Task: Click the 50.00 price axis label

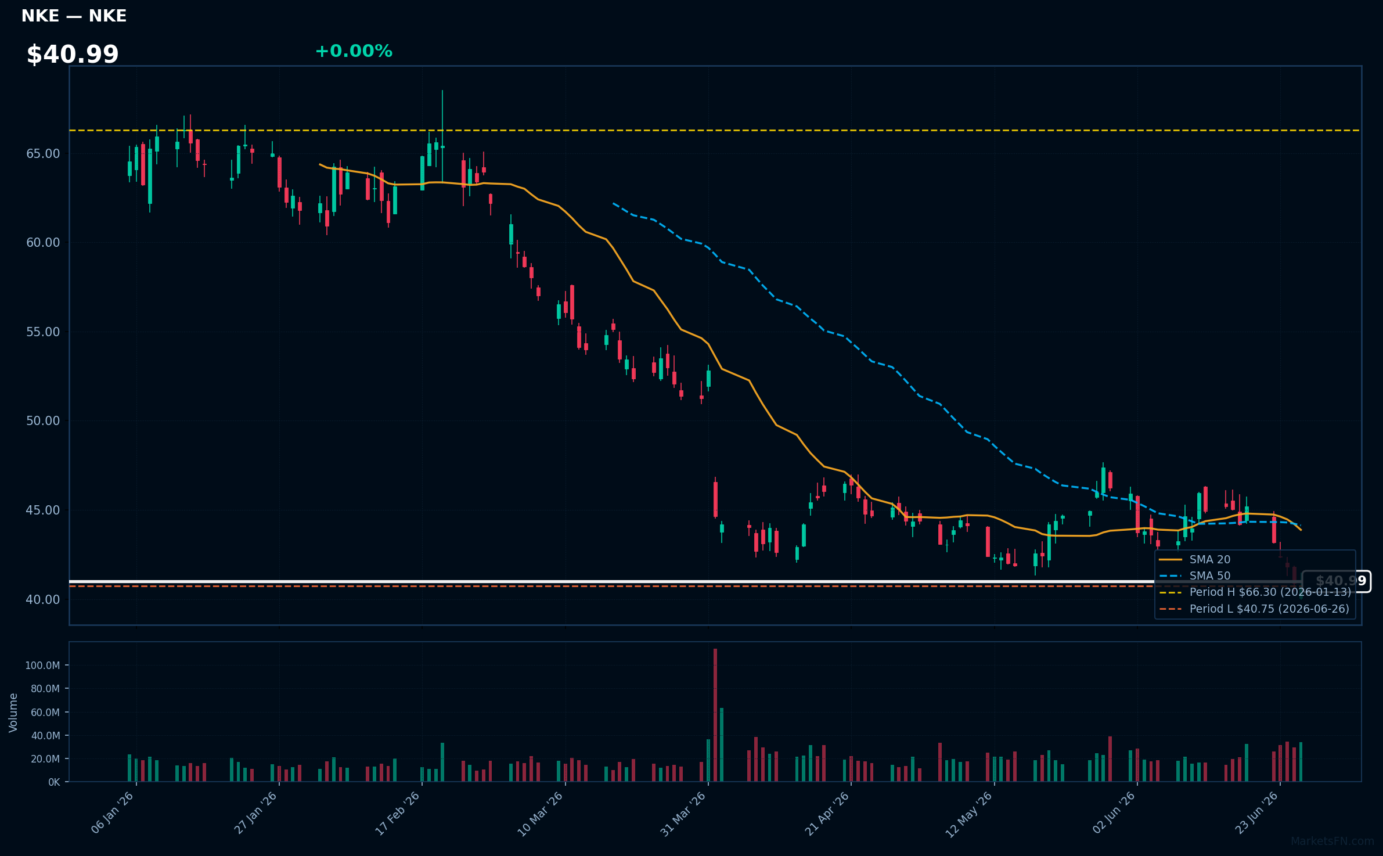Action: [43, 421]
